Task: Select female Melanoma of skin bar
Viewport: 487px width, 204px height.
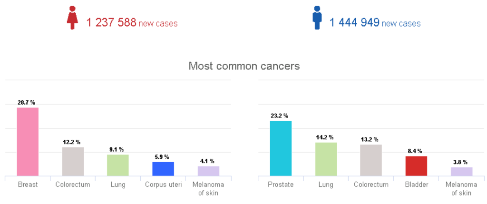Action: (208, 171)
